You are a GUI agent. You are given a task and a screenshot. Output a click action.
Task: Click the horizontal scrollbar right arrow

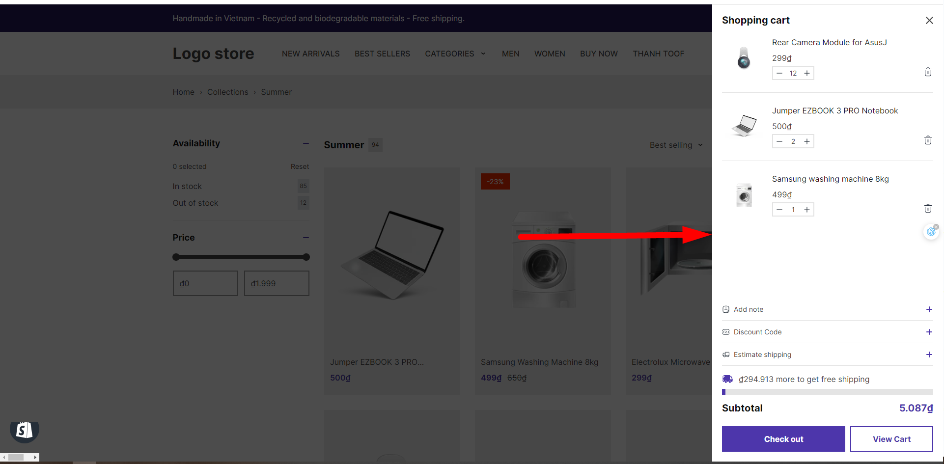point(35,457)
